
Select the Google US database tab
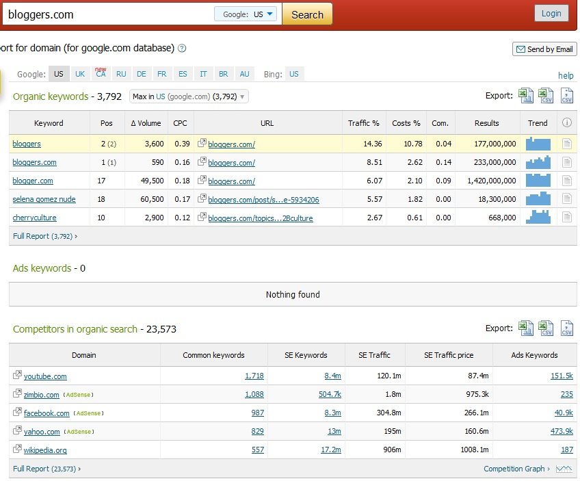(x=59, y=74)
